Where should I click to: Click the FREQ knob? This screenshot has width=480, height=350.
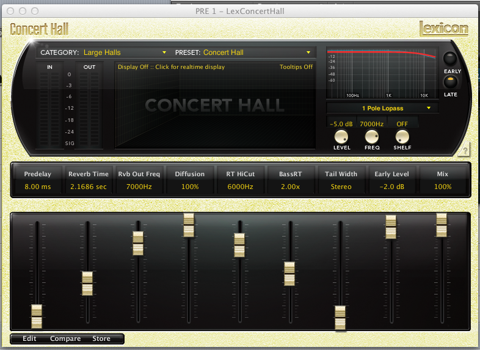click(372, 137)
